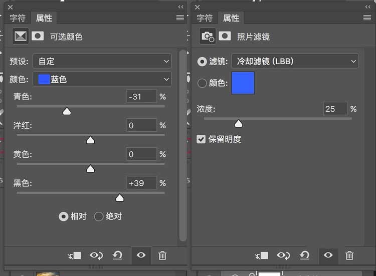Screen dimensions: 376x276
Task: Click the 浓度 value field showing 25
Action: point(335,109)
